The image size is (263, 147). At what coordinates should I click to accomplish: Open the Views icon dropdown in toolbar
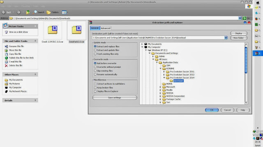(65, 12)
